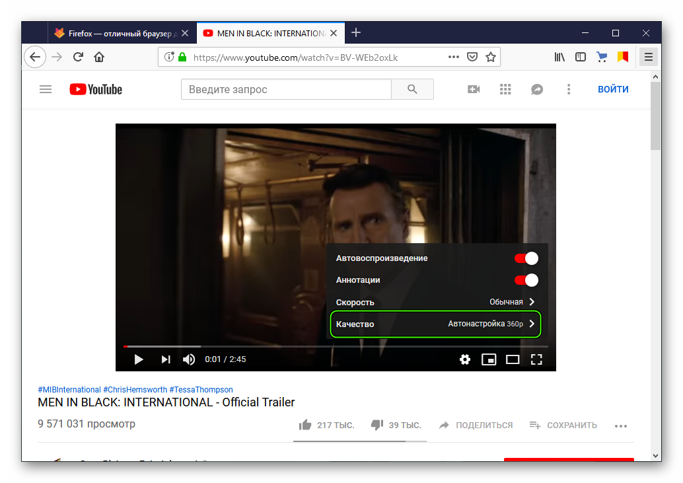Open the YouTube messages icon
Viewport: 683px width, 483px height.
pos(537,89)
